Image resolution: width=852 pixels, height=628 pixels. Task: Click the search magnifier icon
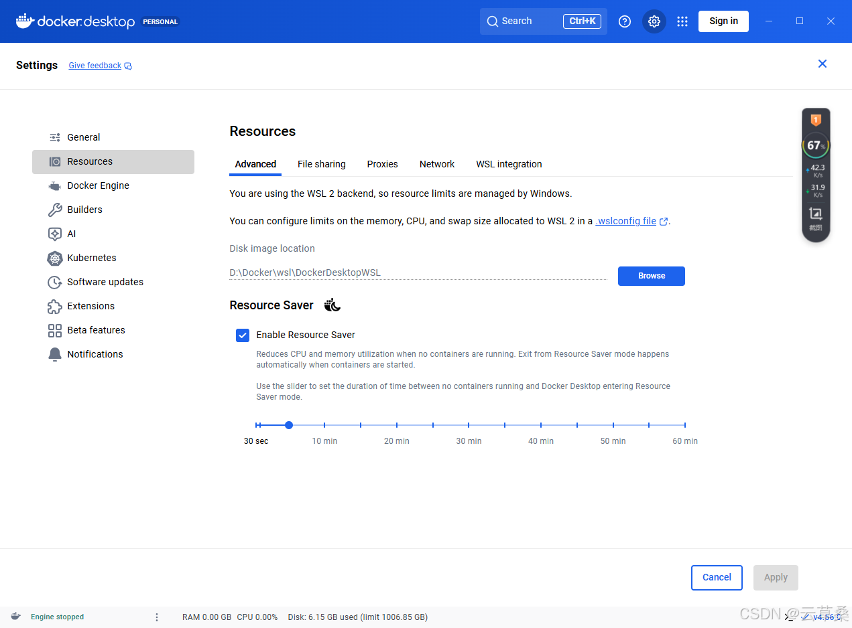(x=493, y=21)
